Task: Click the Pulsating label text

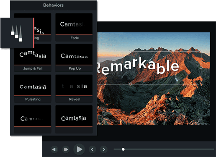Action: click(x=33, y=99)
